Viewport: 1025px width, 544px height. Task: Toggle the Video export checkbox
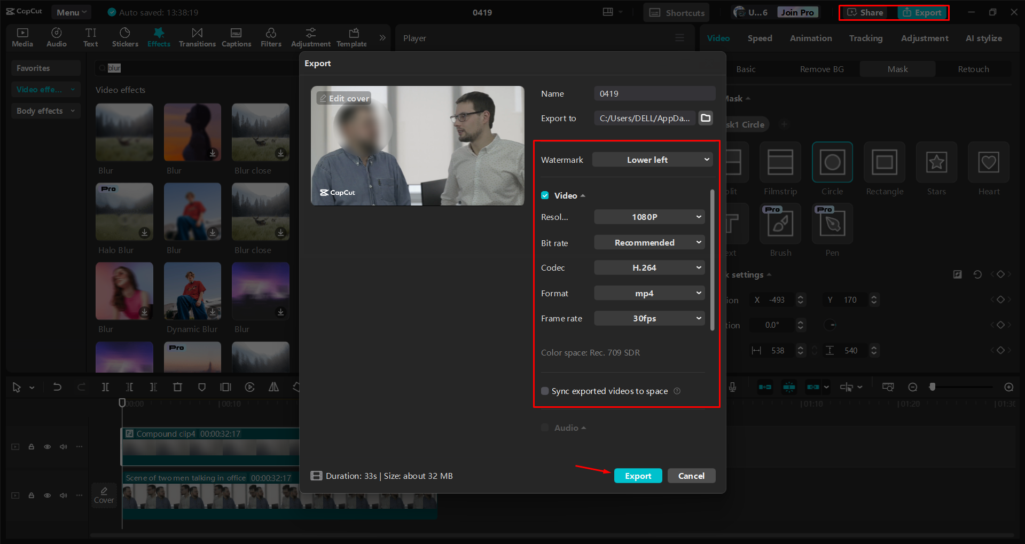(x=545, y=195)
